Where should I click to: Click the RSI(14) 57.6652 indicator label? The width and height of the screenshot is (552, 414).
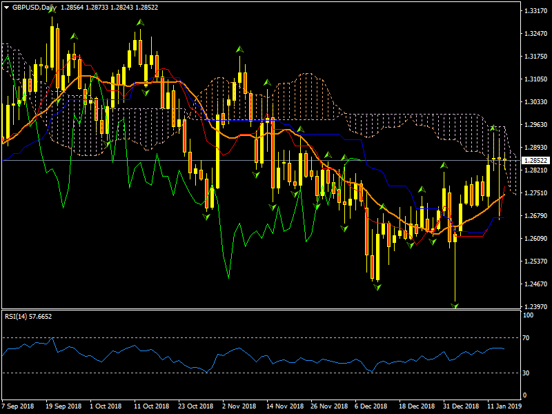pyautogui.click(x=28, y=316)
